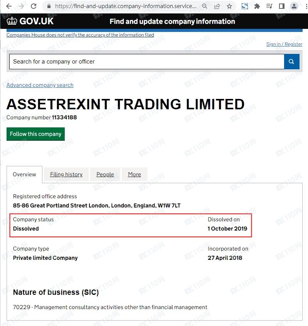Open the Extensions puzzle icon
308x326 pixels.
257,6
